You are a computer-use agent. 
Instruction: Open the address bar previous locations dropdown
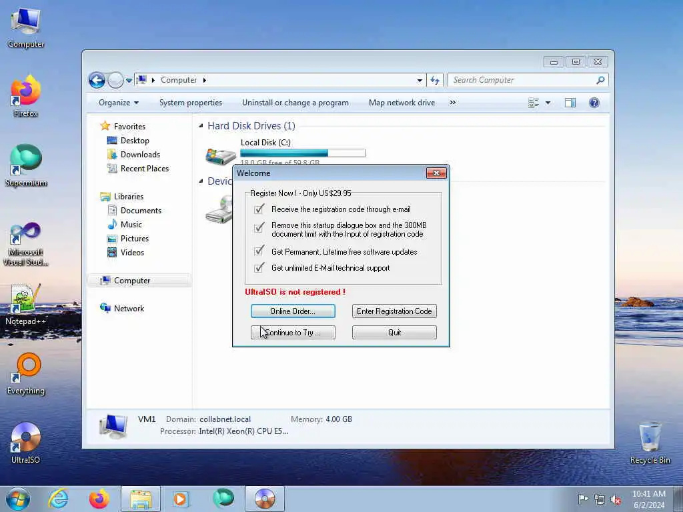(x=420, y=80)
